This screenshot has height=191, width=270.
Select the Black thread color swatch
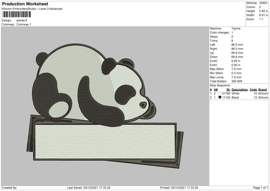click(220, 97)
